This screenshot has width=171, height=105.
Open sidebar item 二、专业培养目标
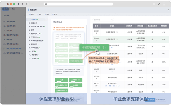point(9,26)
